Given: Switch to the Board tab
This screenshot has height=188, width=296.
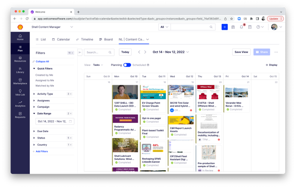Looking at the screenshot, I should coord(106,39).
